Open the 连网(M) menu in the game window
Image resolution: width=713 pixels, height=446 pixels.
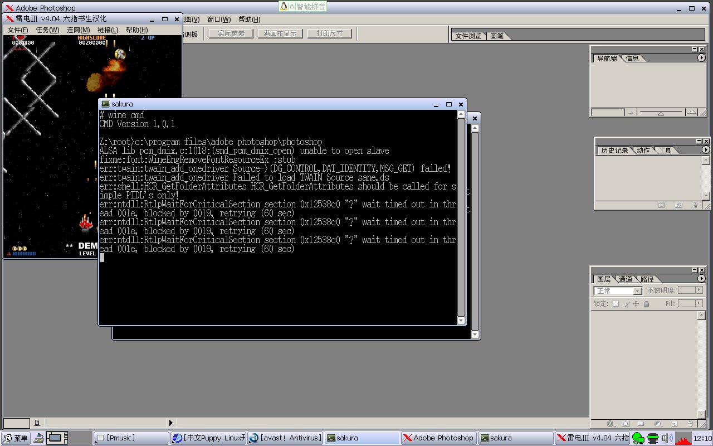[79, 30]
